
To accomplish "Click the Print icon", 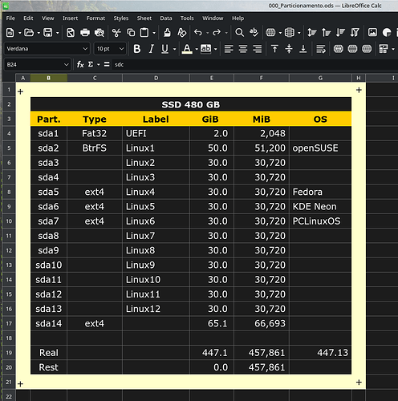I will click(85, 33).
